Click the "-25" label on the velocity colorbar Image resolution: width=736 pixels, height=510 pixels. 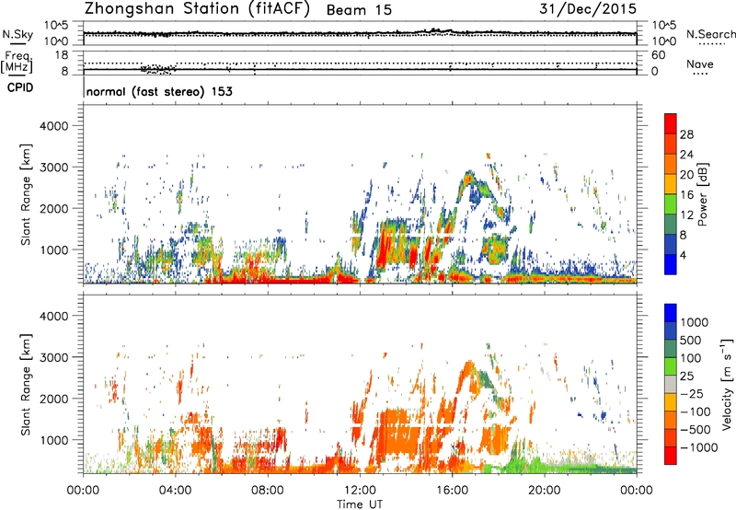pyautogui.click(x=694, y=394)
